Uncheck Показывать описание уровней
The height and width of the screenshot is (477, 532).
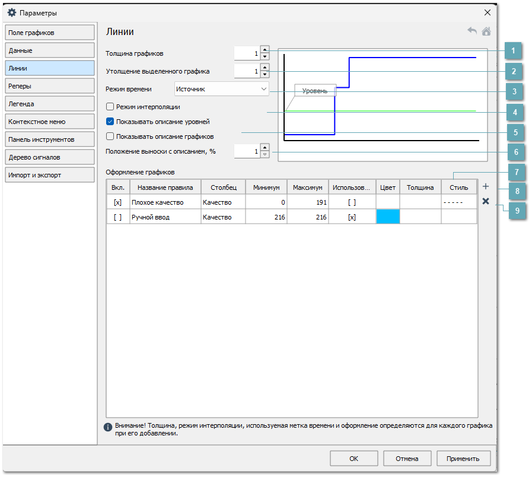[110, 122]
